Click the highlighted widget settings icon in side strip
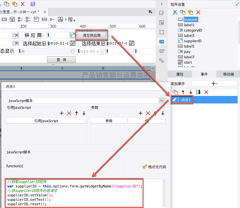 point(162,42)
